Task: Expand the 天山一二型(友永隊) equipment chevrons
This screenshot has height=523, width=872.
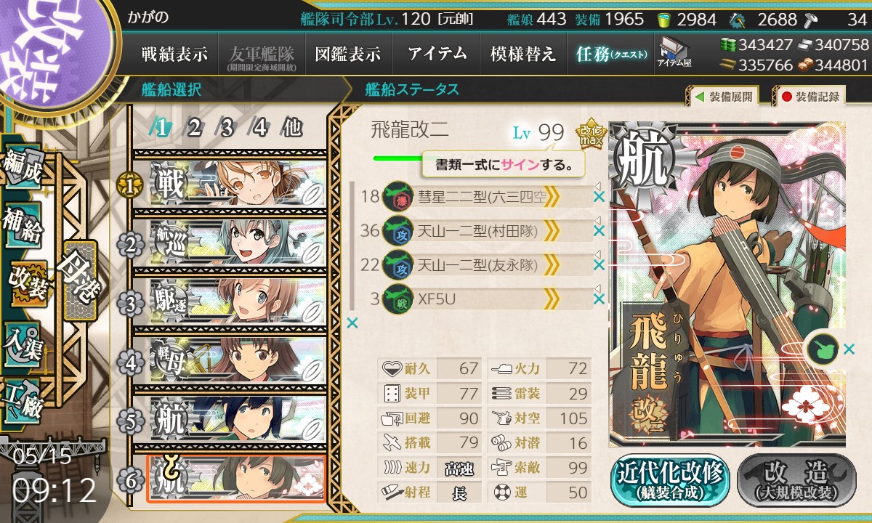Action: coord(552,265)
